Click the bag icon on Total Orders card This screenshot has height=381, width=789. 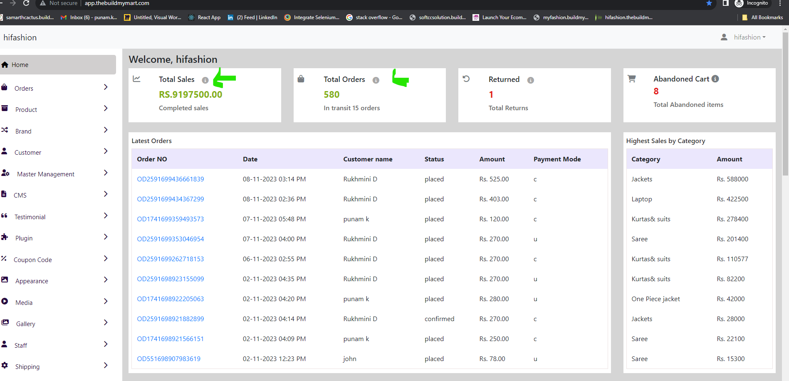click(301, 79)
